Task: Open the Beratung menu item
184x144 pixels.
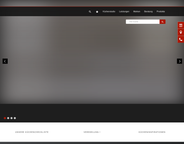Action: click(148, 12)
